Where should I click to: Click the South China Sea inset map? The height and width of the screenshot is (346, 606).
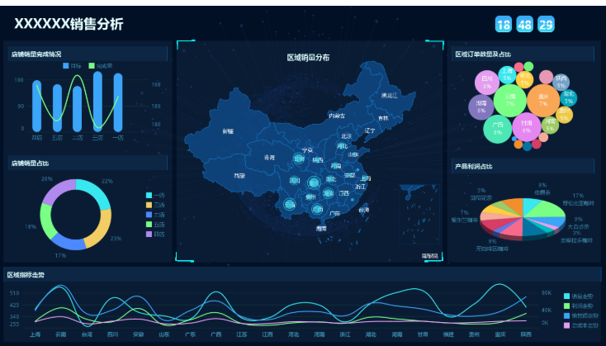(x=419, y=214)
